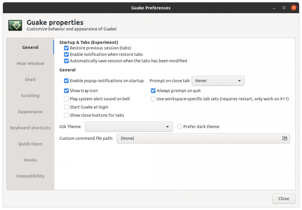Image resolution: width=302 pixels, height=210 pixels.
Task: Show the Keyboard shortcuts tab
Action: 30,128
